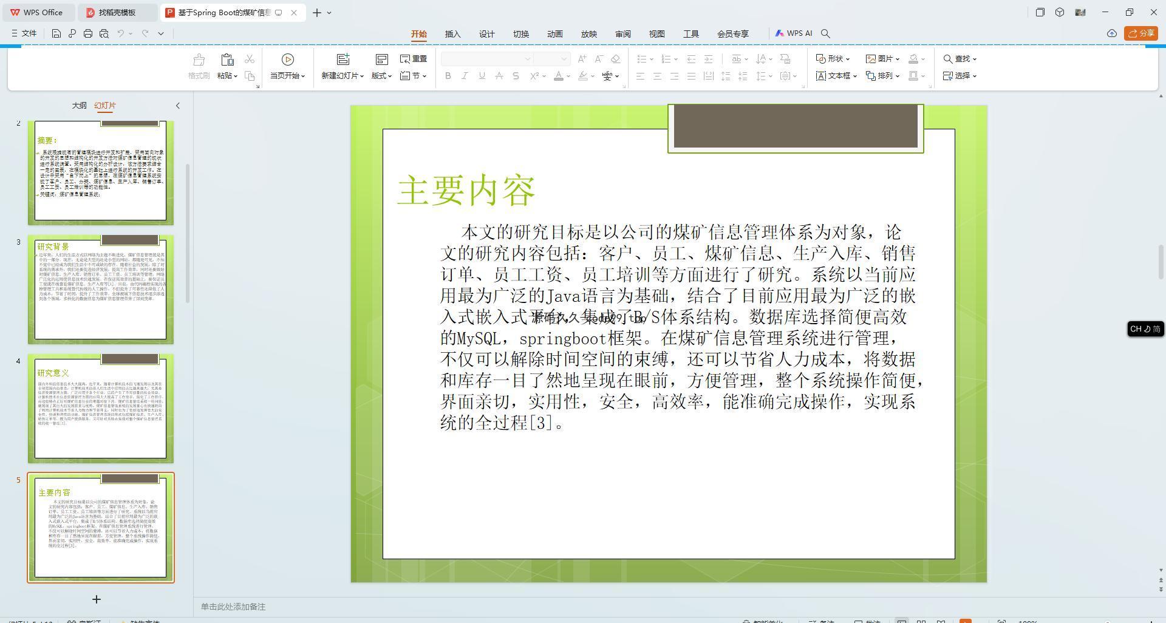Toggle underline formatting
This screenshot has width=1166, height=623.
coord(482,76)
